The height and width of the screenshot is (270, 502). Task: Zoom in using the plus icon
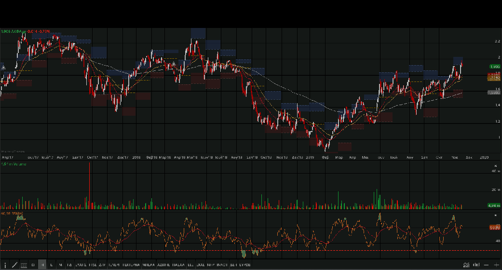tap(496, 265)
